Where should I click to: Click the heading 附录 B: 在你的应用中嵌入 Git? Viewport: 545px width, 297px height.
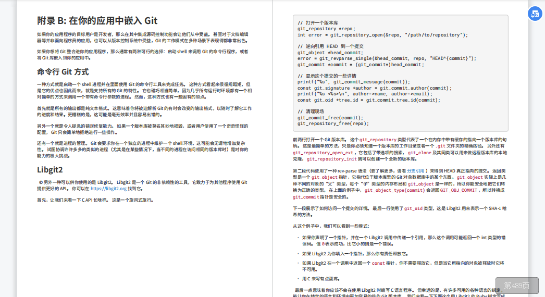(x=97, y=21)
